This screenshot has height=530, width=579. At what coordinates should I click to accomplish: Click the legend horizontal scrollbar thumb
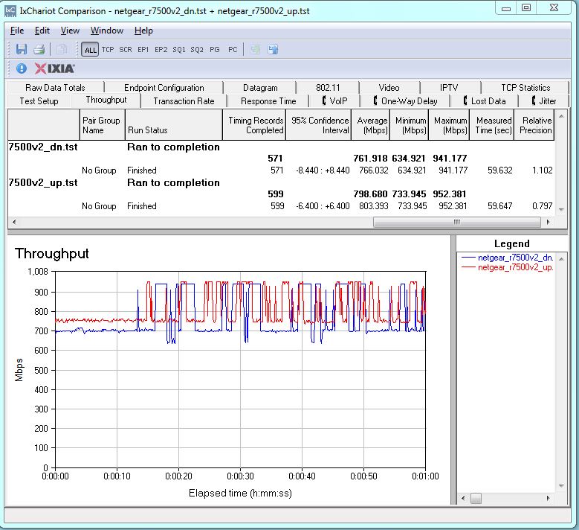coord(476,498)
